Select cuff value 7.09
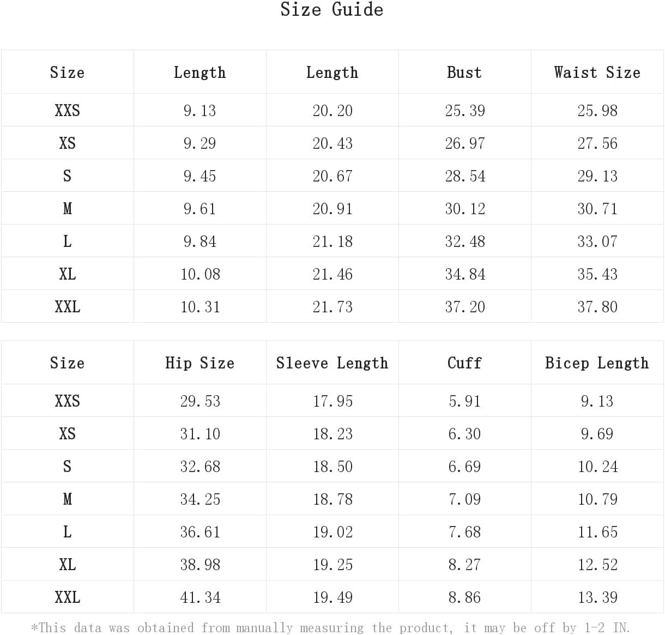This screenshot has width=665, height=635. coord(464,499)
